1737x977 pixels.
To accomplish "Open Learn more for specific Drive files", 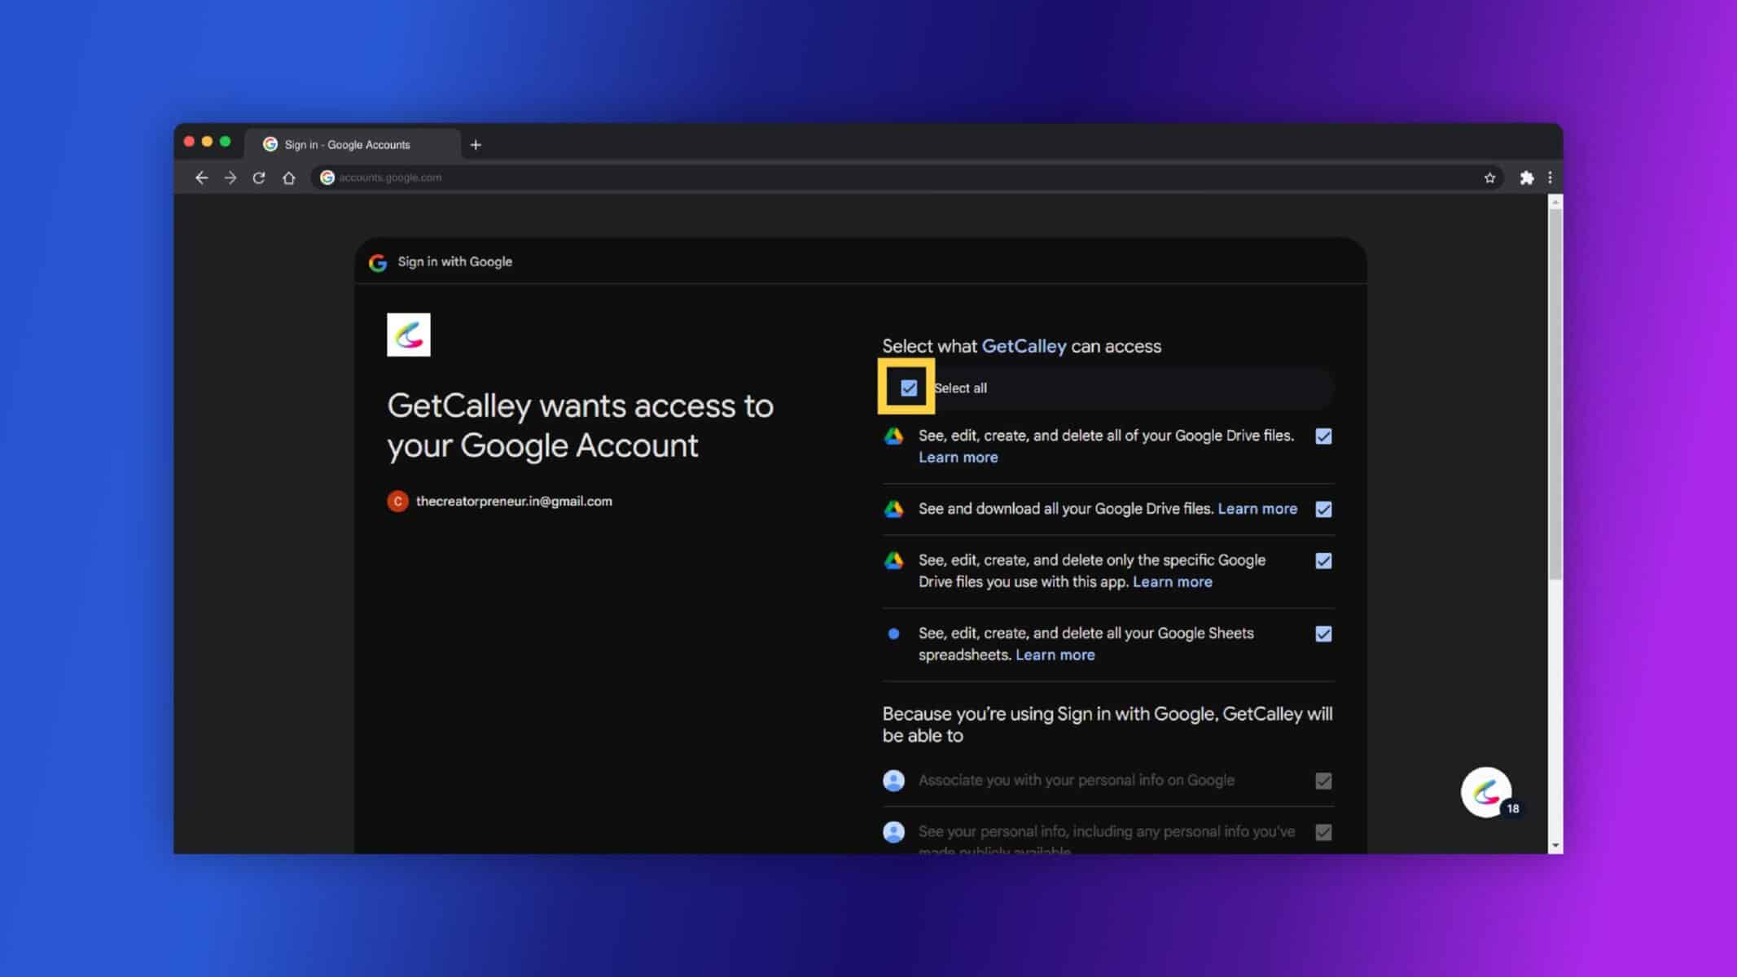I will pyautogui.click(x=1172, y=582).
